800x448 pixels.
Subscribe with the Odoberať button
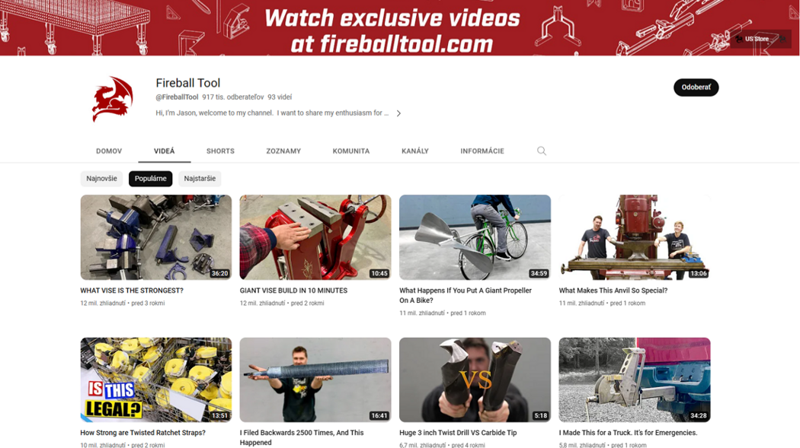696,87
